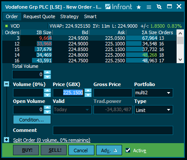Screen dimensions: 187x160
Task: Click the Trad.power field showing -34,830,487
Action: tap(113, 110)
